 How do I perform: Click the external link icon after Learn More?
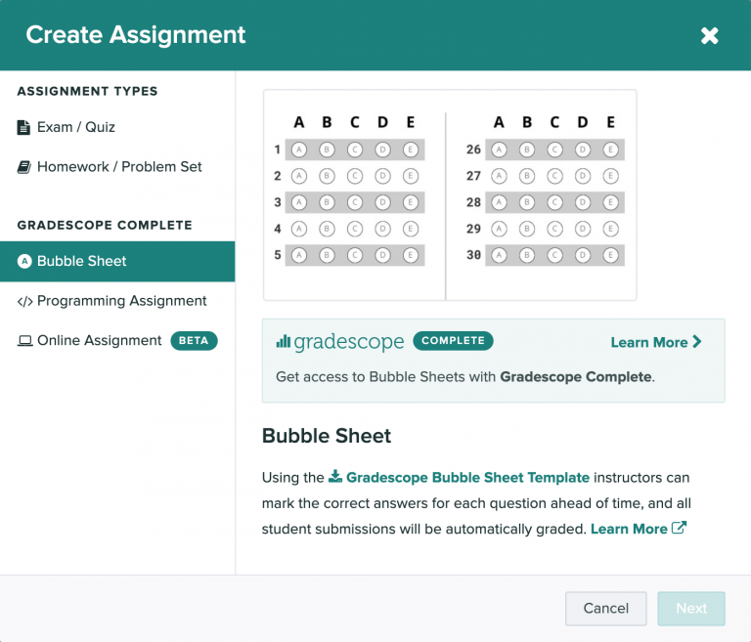(x=680, y=528)
